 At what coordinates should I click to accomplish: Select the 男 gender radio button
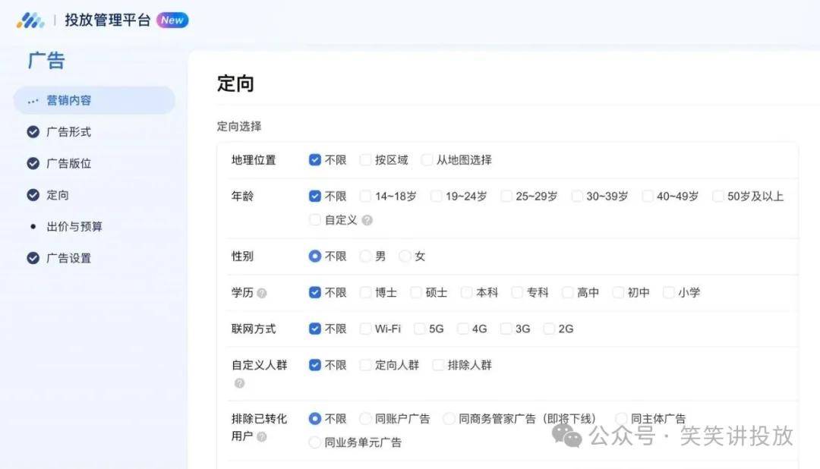(x=365, y=257)
